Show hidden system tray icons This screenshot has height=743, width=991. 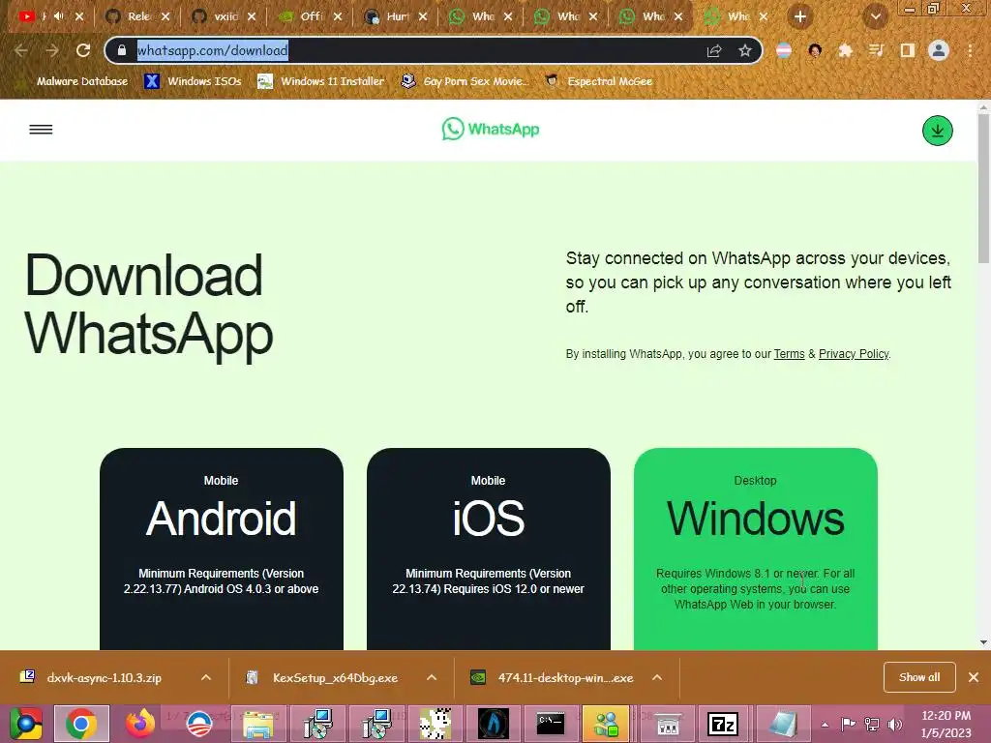tap(825, 724)
